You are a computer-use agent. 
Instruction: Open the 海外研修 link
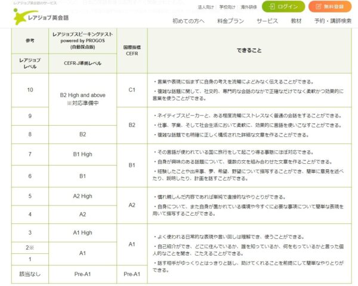(249, 7)
